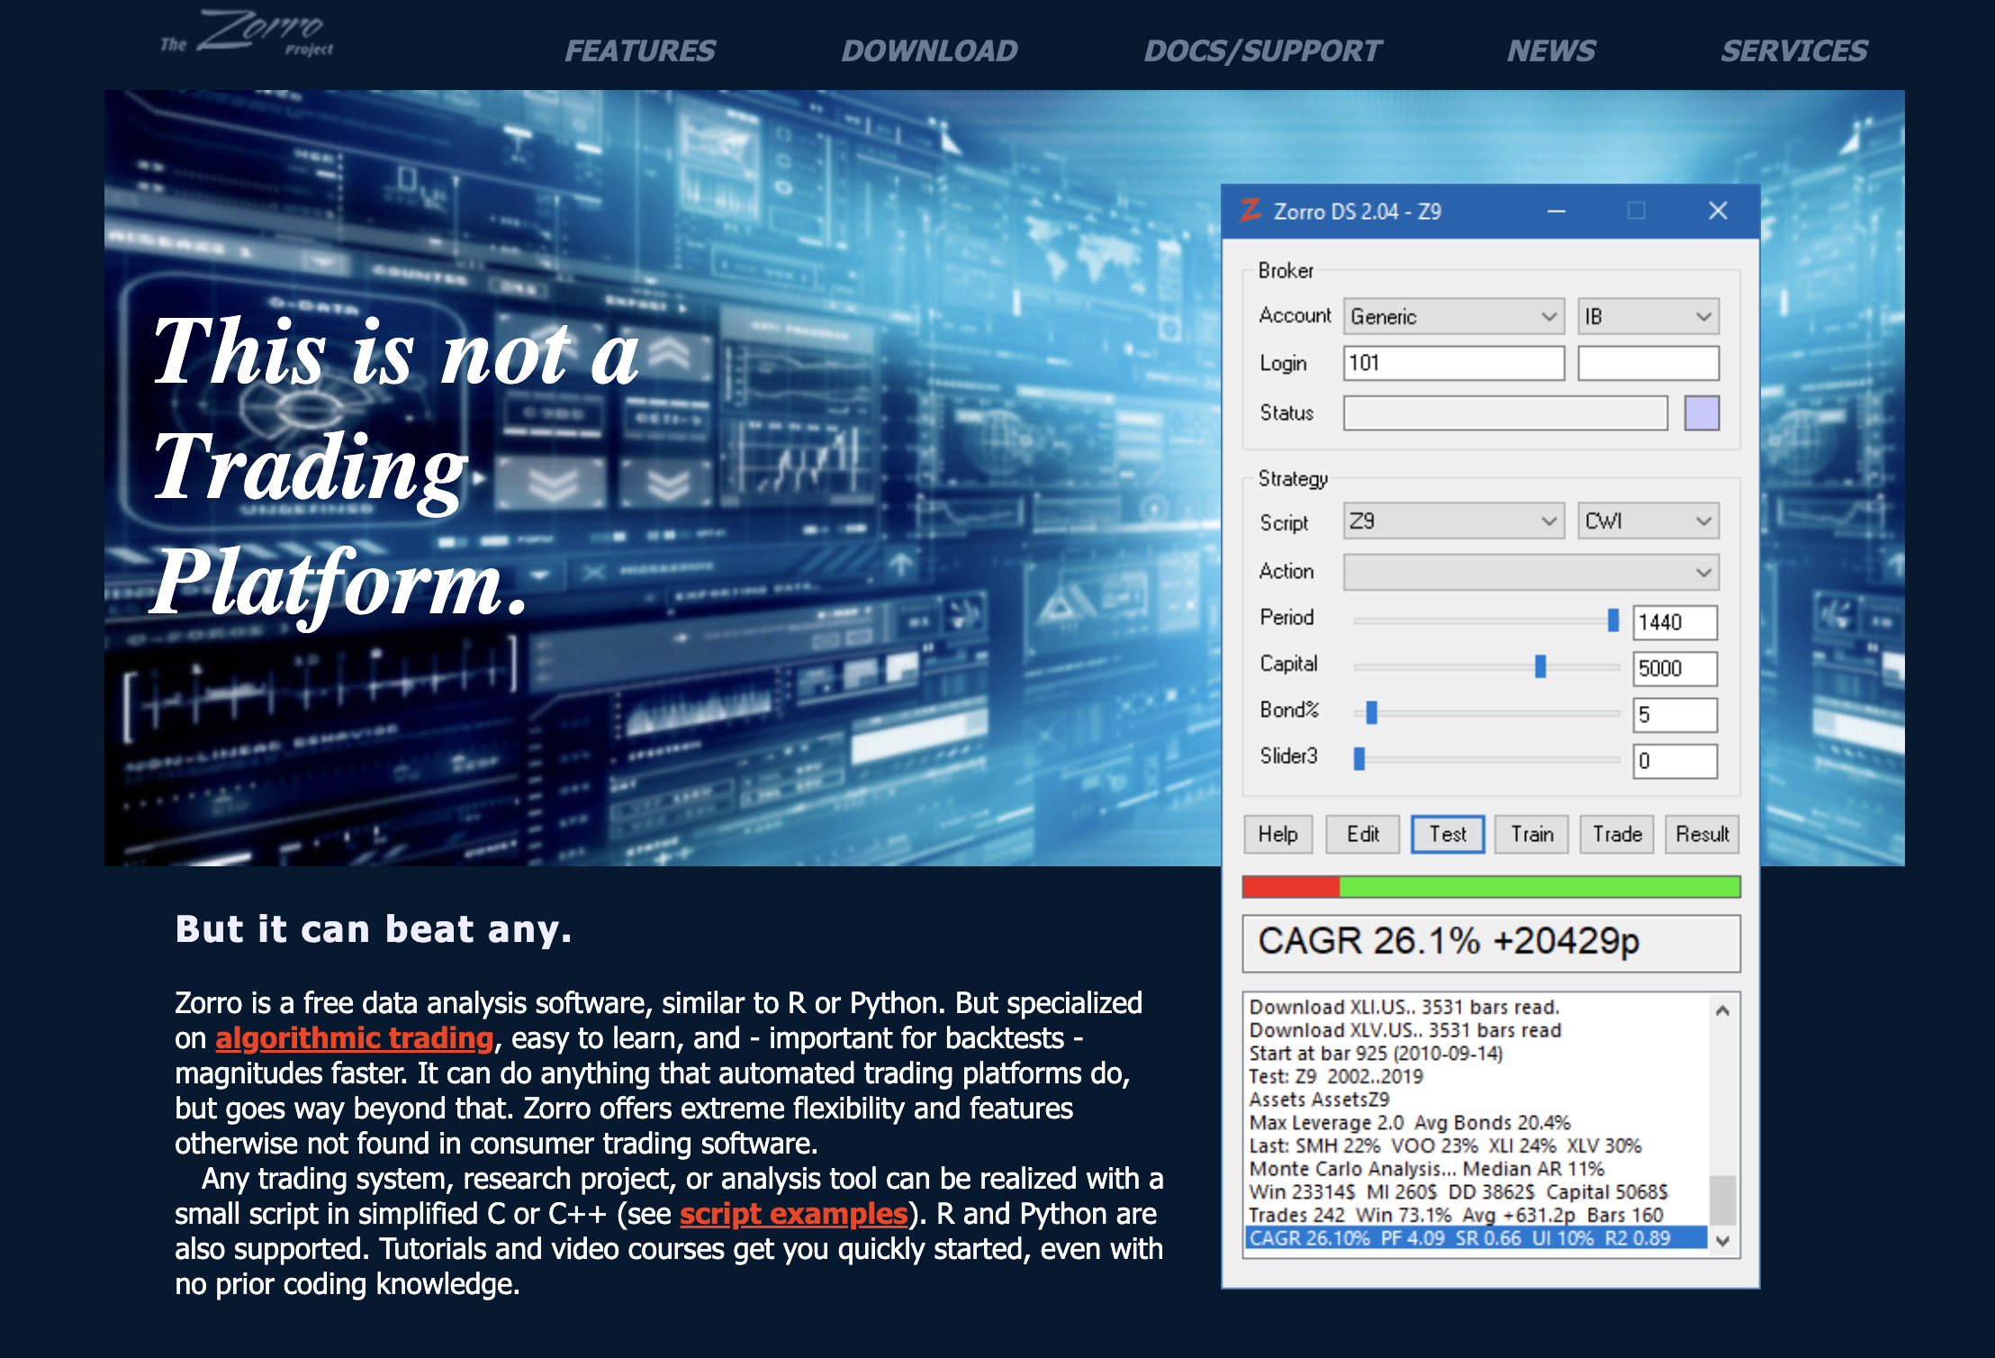Select the highlighted CAGR 26.10% log line
Image resolution: width=1995 pixels, height=1358 pixels.
pos(1475,1238)
